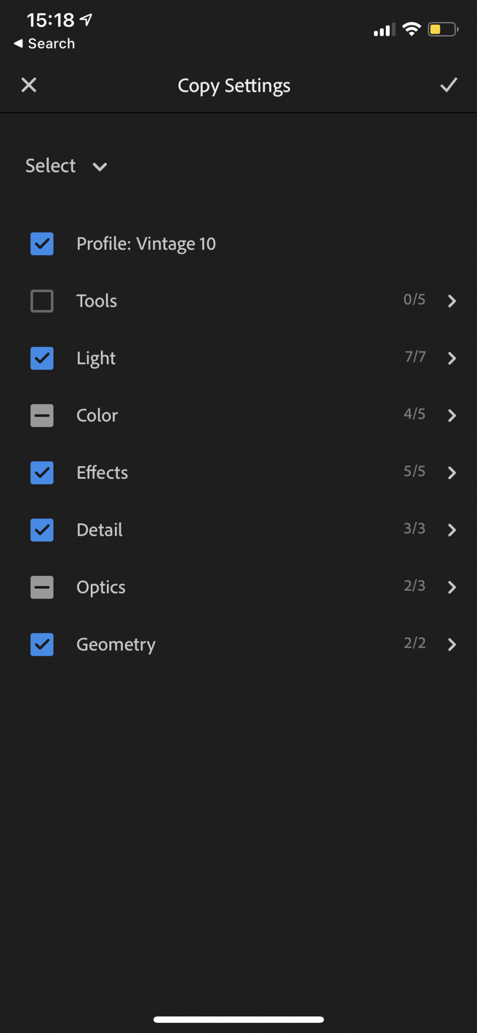
Task: Toggle the partially selected Color checkbox
Action: [42, 416]
